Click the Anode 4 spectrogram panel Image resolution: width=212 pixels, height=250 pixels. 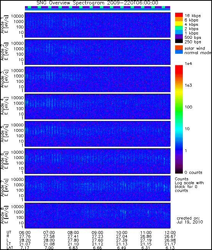click(x=98, y=106)
